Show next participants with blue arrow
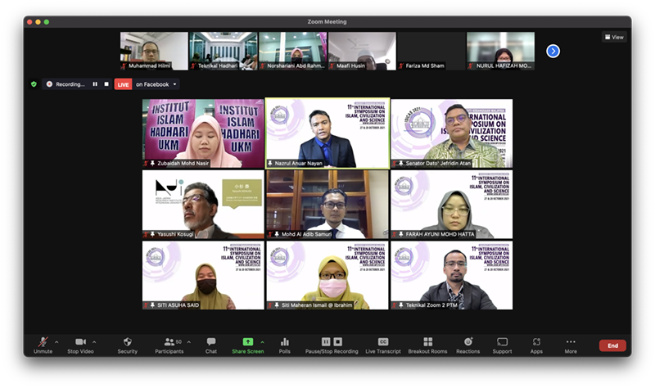The image size is (655, 388). click(553, 51)
